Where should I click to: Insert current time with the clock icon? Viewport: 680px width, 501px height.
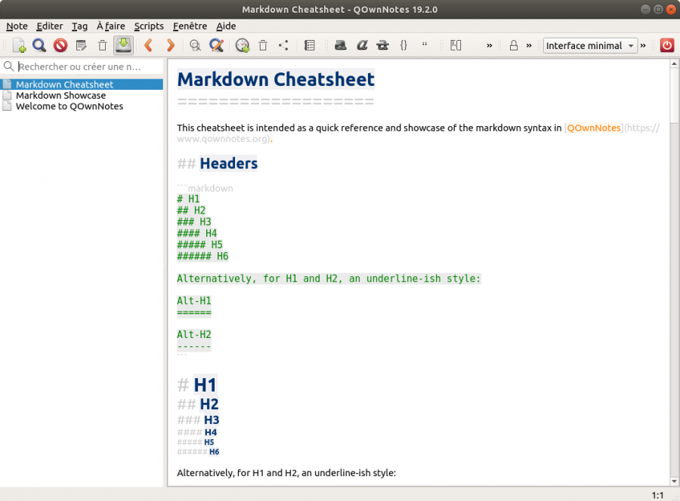[243, 45]
